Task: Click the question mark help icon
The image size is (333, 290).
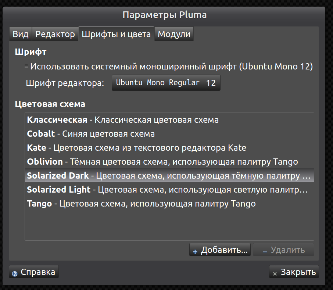Action: (x=15, y=274)
